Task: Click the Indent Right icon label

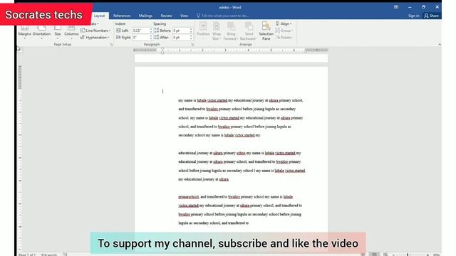Action: coord(123,38)
